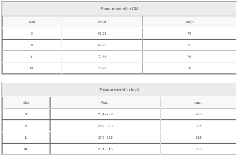This screenshot has height=157, width=238.
Task: Click the "Measurement In CM" table title
Action: coord(119,9)
